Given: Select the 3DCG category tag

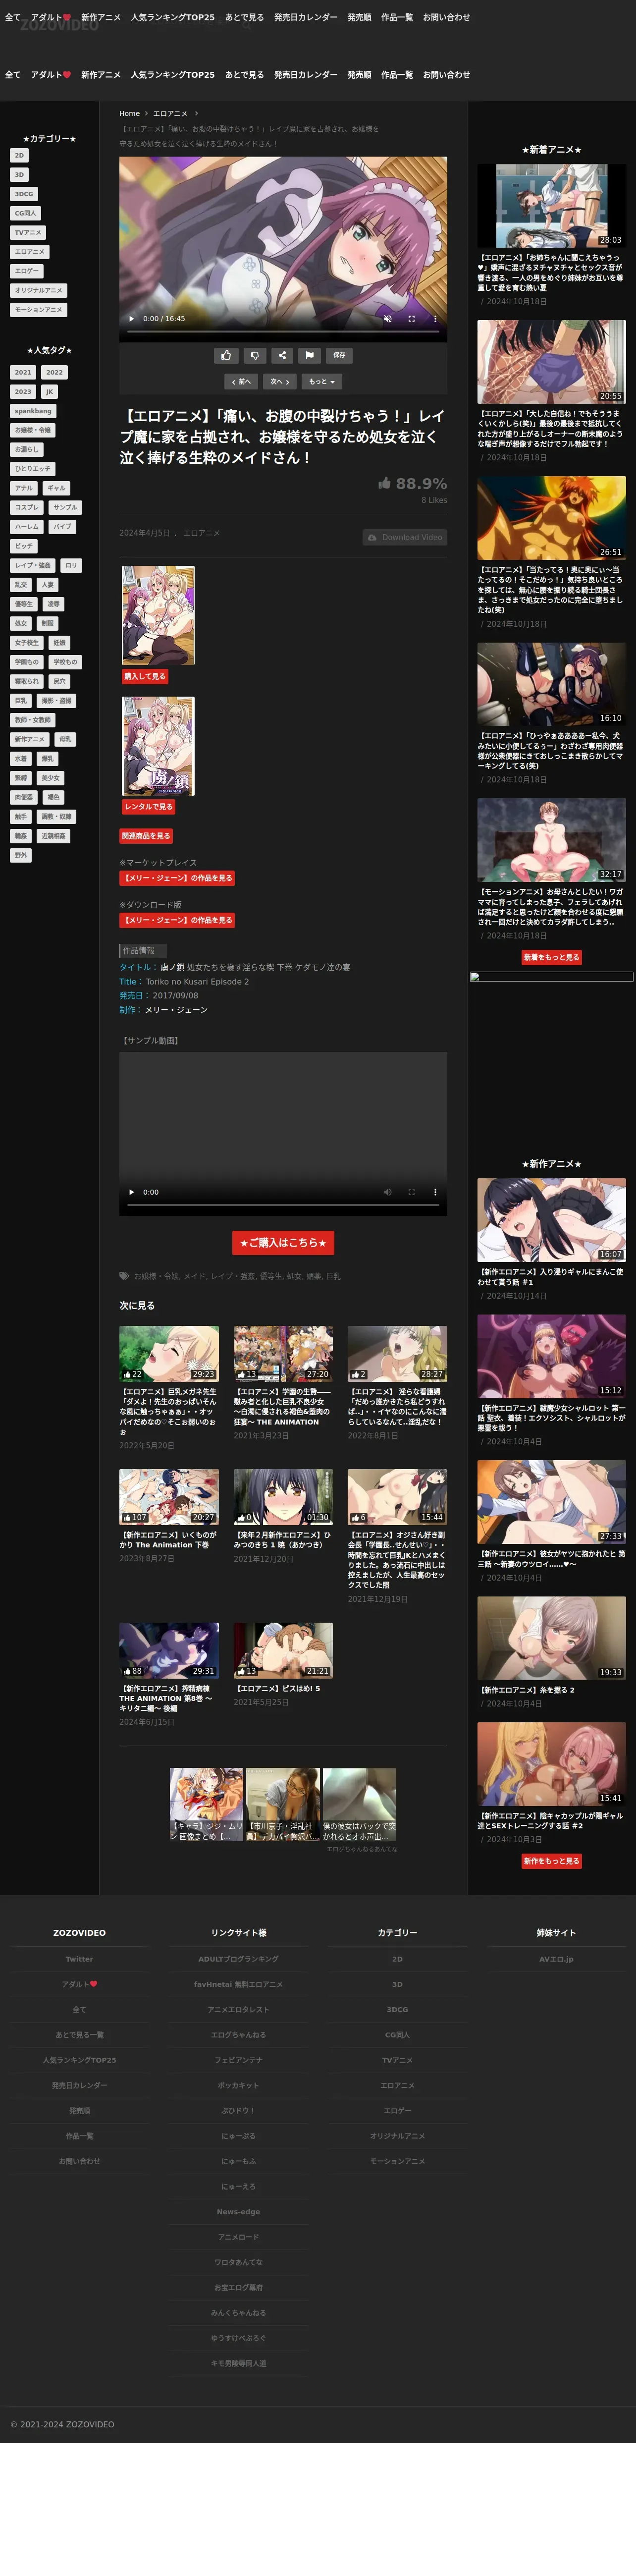Looking at the screenshot, I should pyautogui.click(x=24, y=194).
